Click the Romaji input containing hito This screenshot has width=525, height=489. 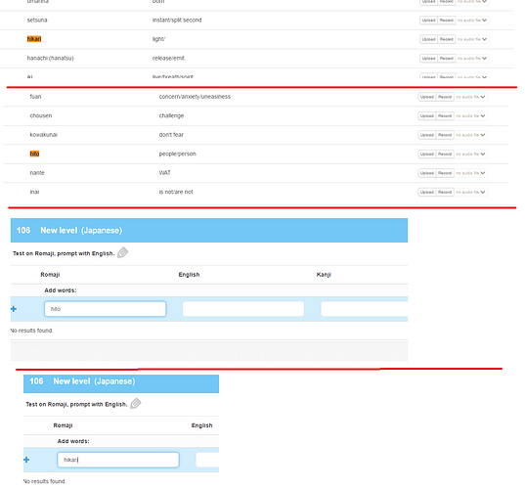point(106,309)
